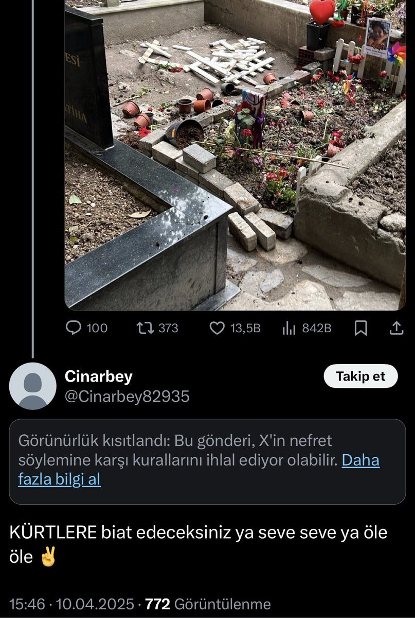415x618 pixels.
Task: Bookmark the post with the bookmark icon
Action: [361, 329]
